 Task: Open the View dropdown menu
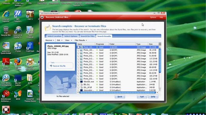69,40
